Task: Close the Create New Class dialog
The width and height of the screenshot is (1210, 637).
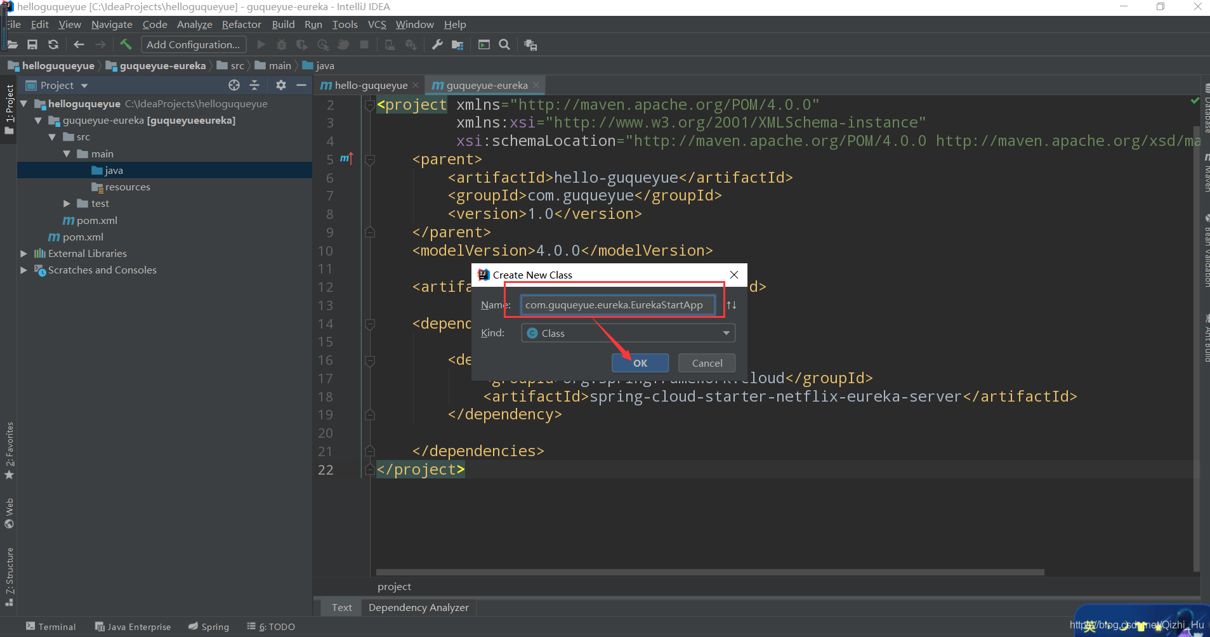Action: 734,275
